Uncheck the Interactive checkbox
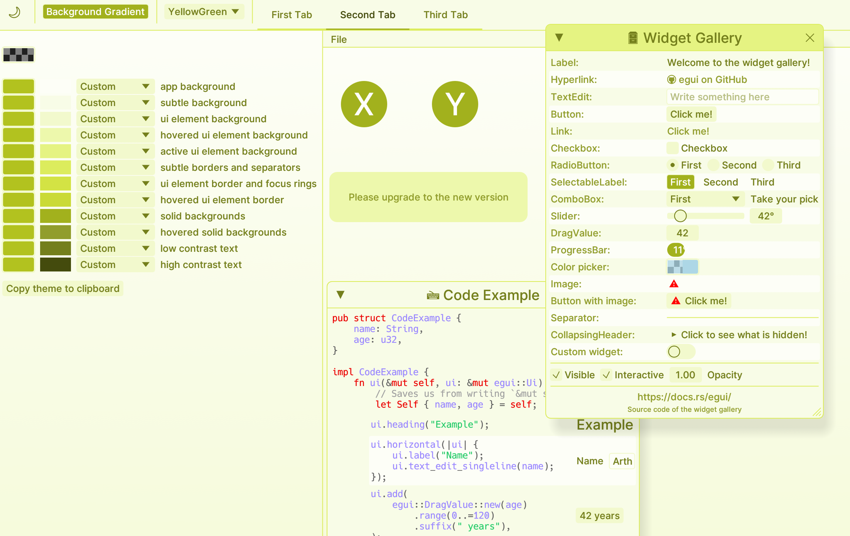Viewport: 850px width, 536px height. [607, 375]
